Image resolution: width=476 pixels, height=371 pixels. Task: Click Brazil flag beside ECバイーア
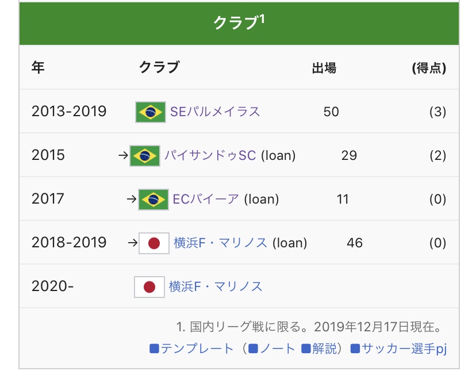(153, 199)
